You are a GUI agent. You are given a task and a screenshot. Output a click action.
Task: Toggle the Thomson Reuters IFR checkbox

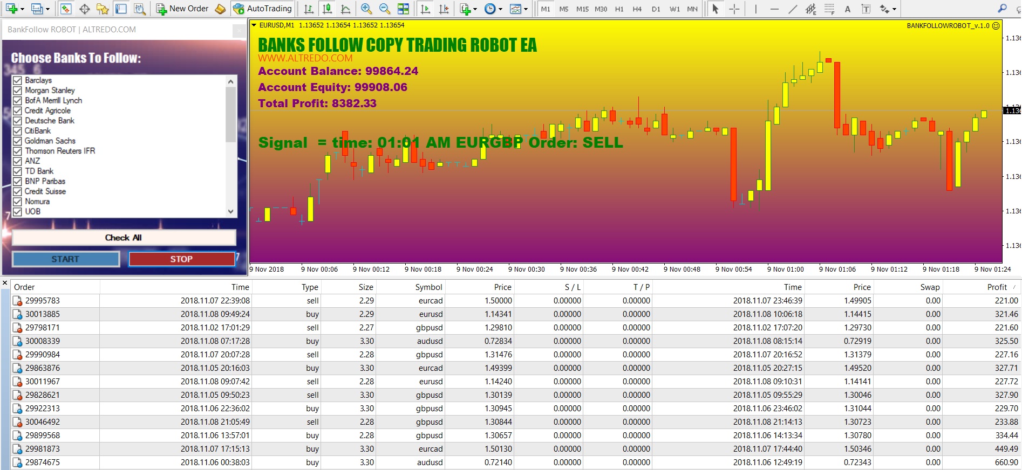click(x=17, y=151)
